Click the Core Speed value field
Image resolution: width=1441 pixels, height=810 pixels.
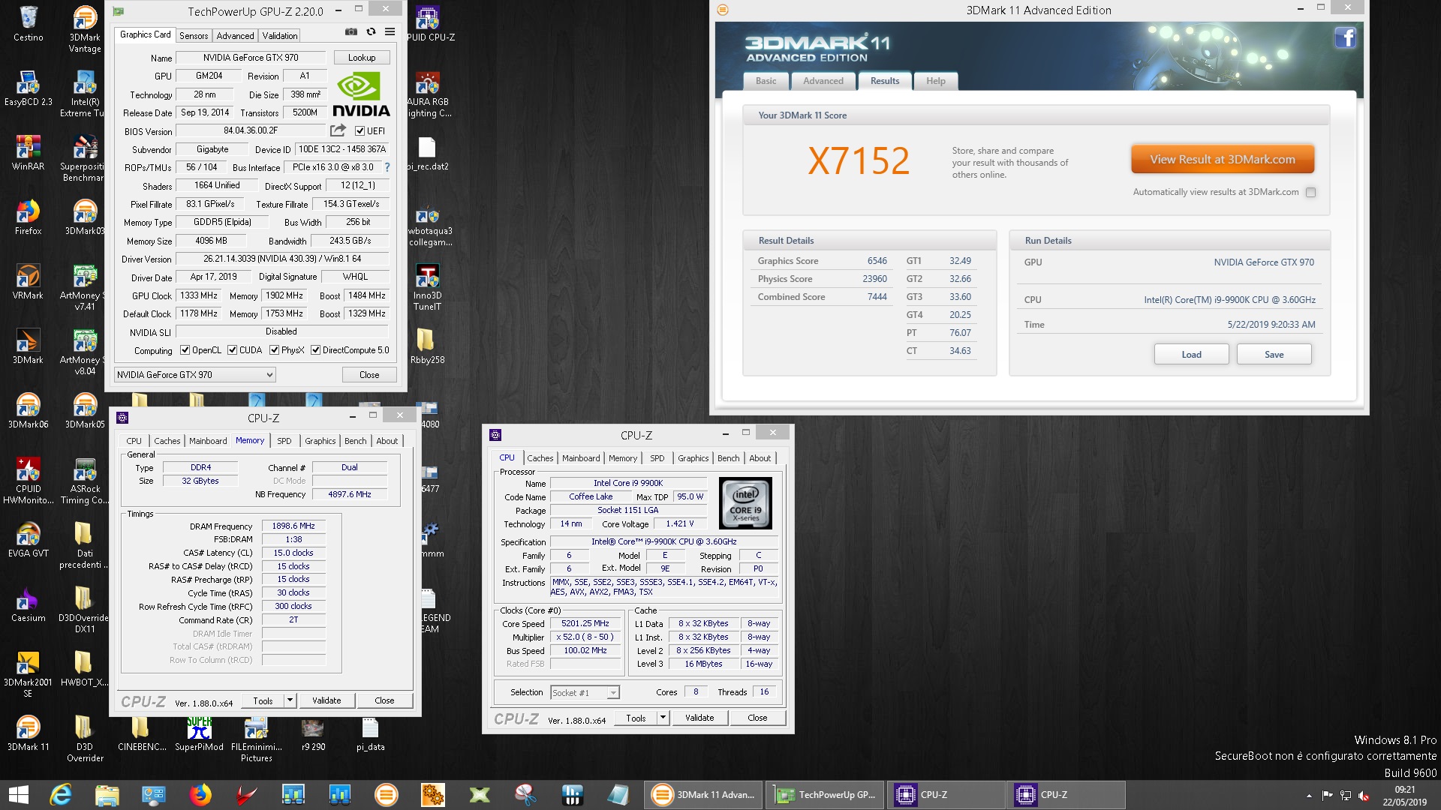pos(585,624)
